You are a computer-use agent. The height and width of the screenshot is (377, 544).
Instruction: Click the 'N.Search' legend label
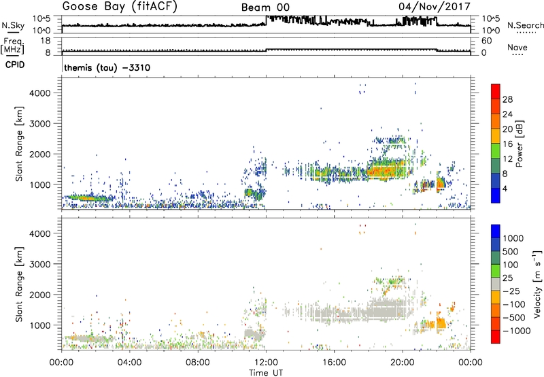coord(525,25)
